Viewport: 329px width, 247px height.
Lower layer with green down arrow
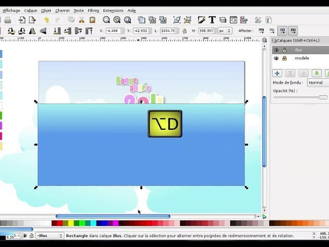tap(317, 73)
